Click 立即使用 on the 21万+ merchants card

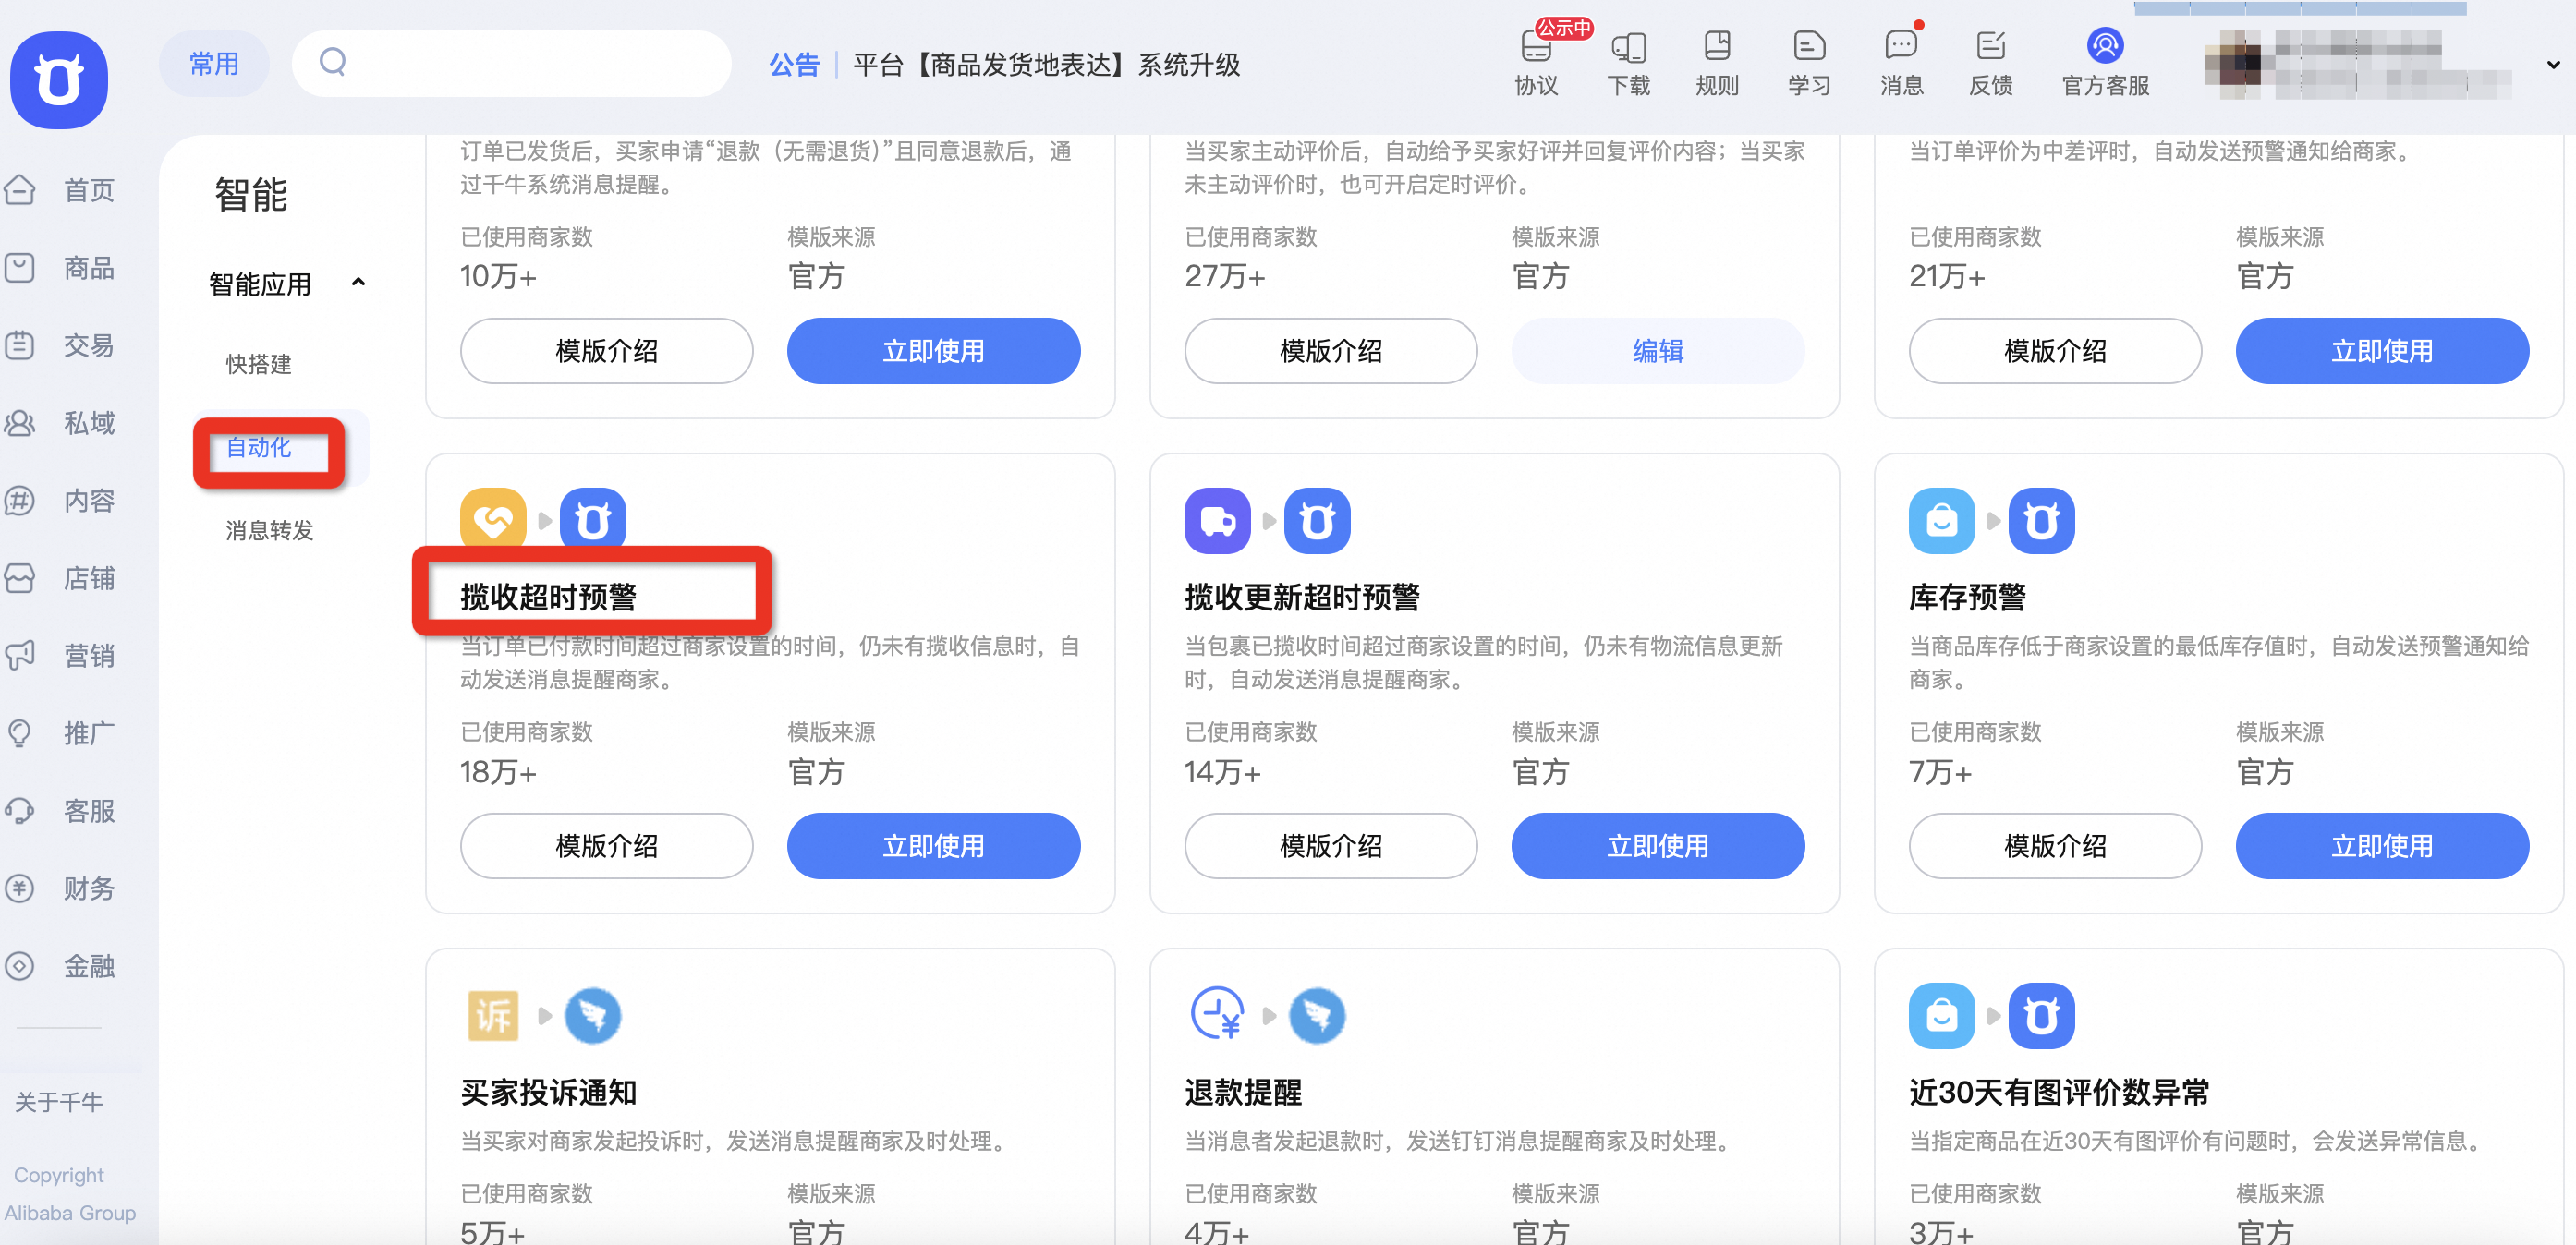coord(2381,350)
